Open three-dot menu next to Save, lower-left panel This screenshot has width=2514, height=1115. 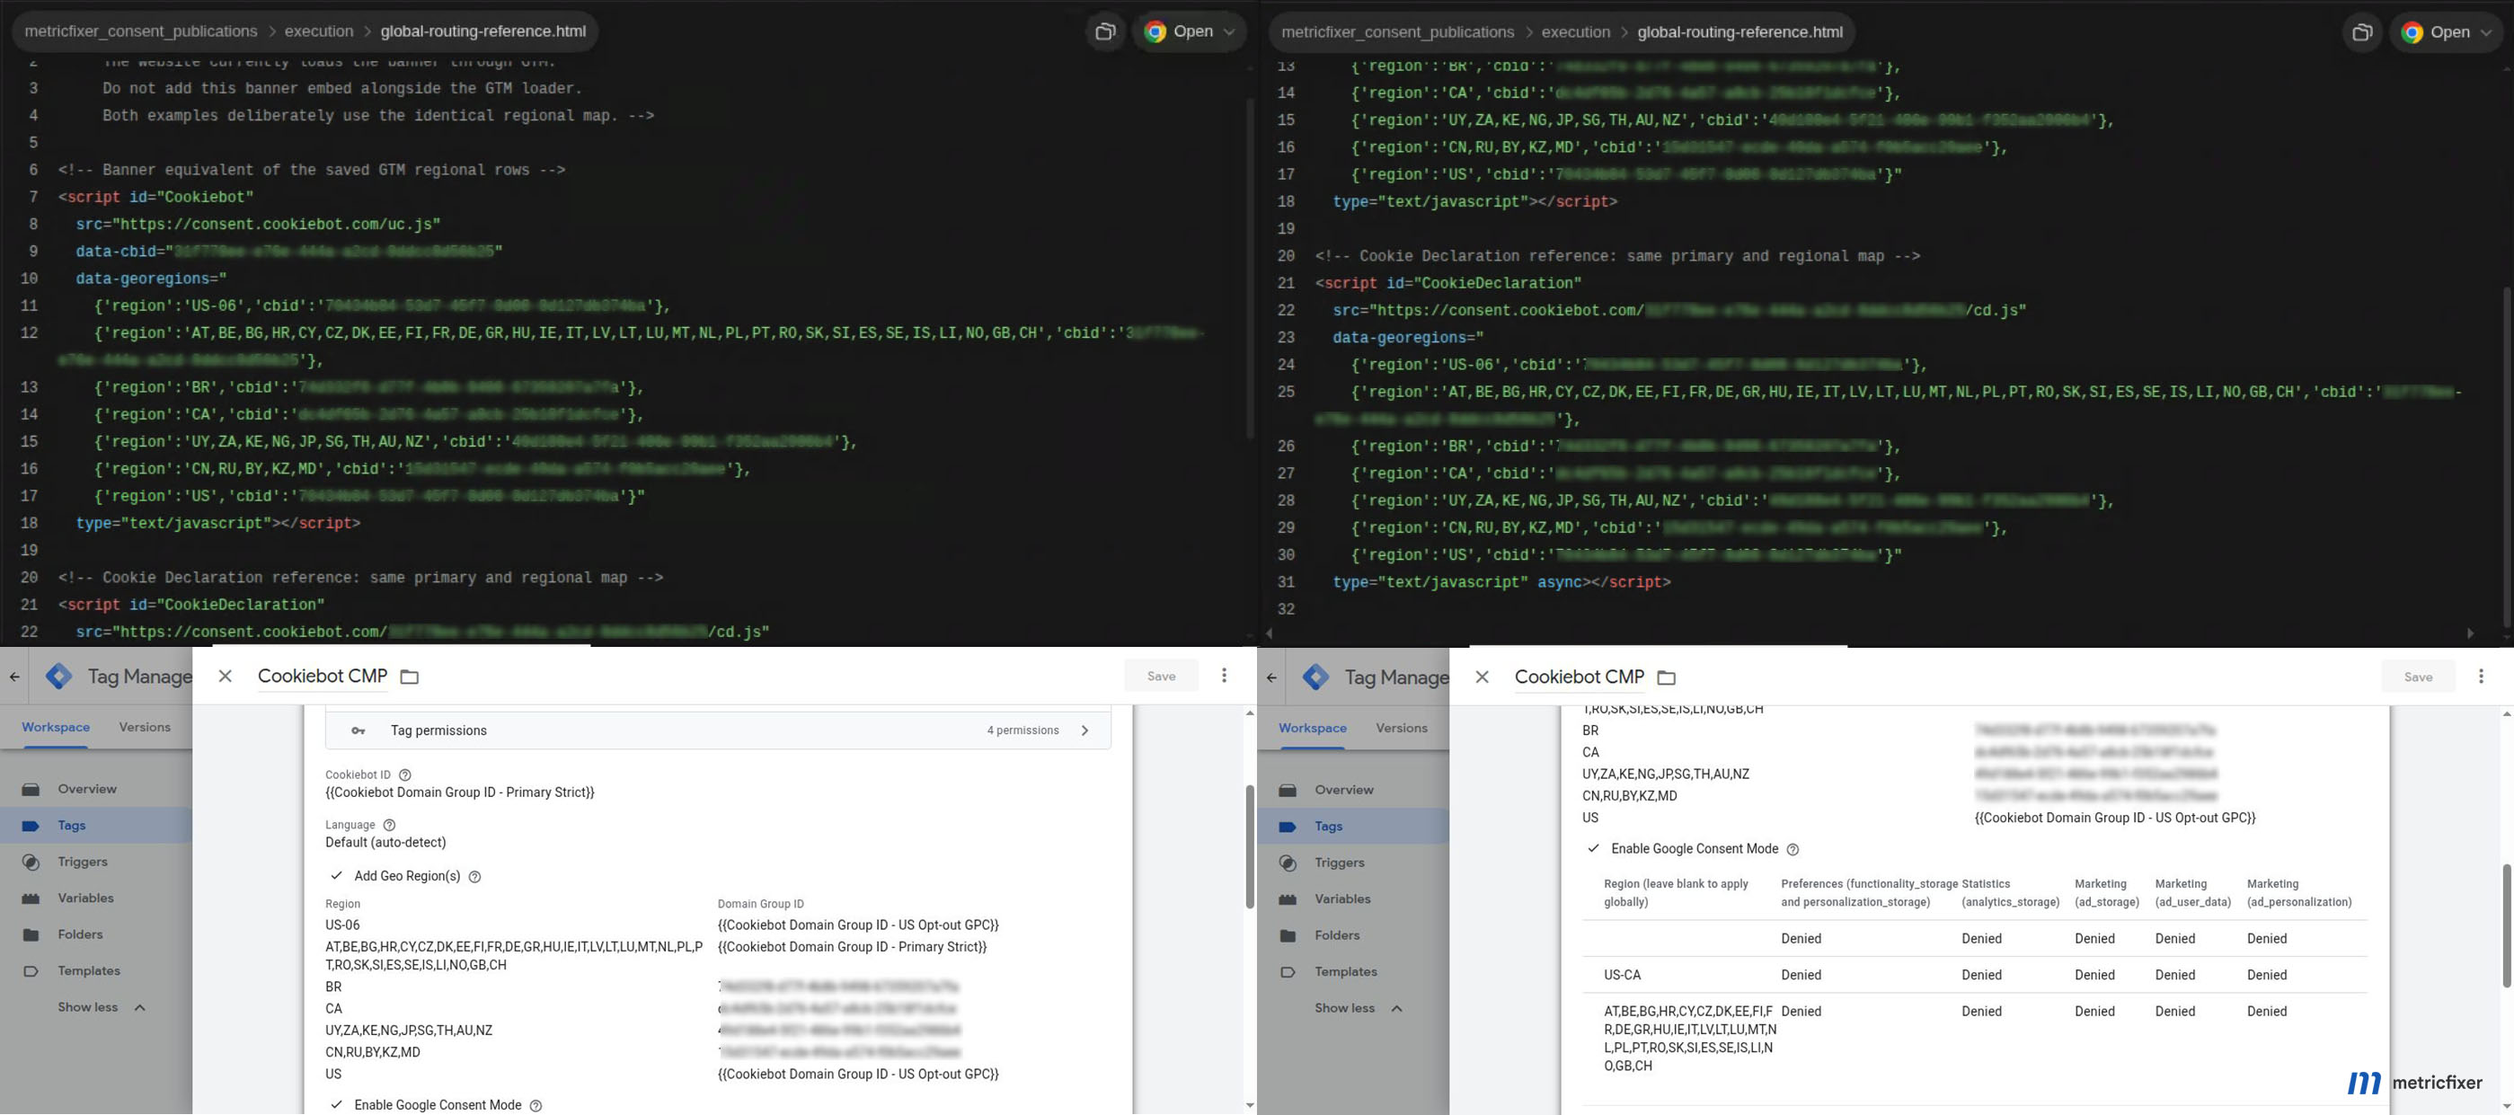[x=1224, y=675]
